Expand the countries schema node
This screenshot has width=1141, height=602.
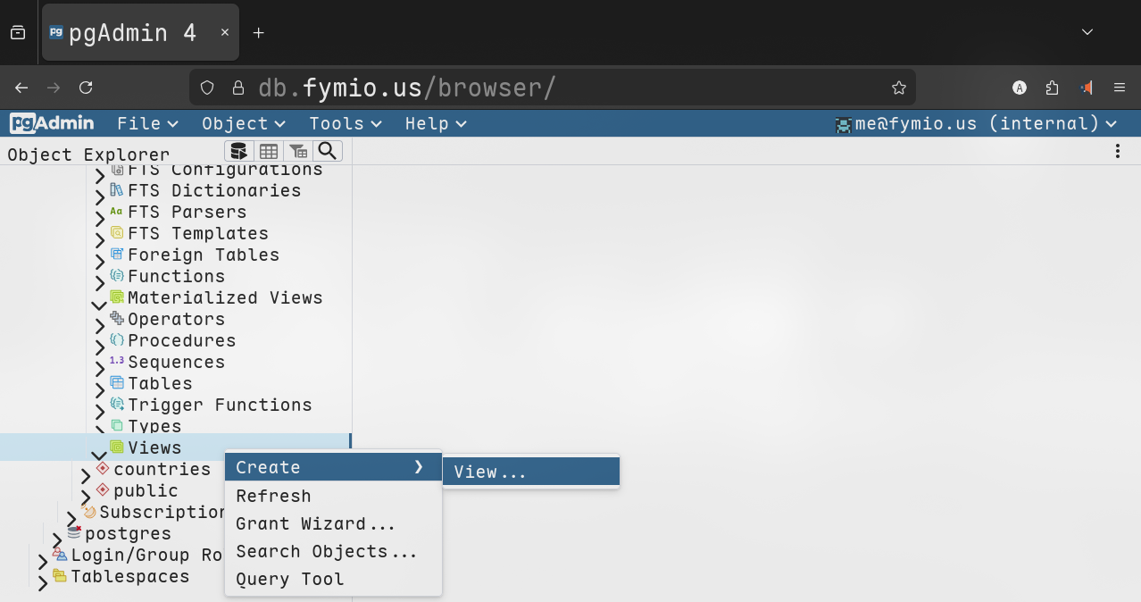pyautogui.click(x=86, y=475)
